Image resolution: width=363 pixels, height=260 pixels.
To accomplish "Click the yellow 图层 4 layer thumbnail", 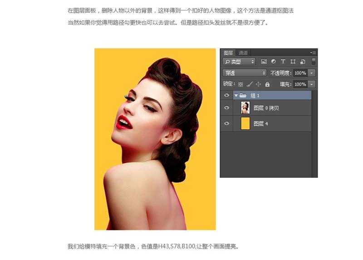I will 245,123.
